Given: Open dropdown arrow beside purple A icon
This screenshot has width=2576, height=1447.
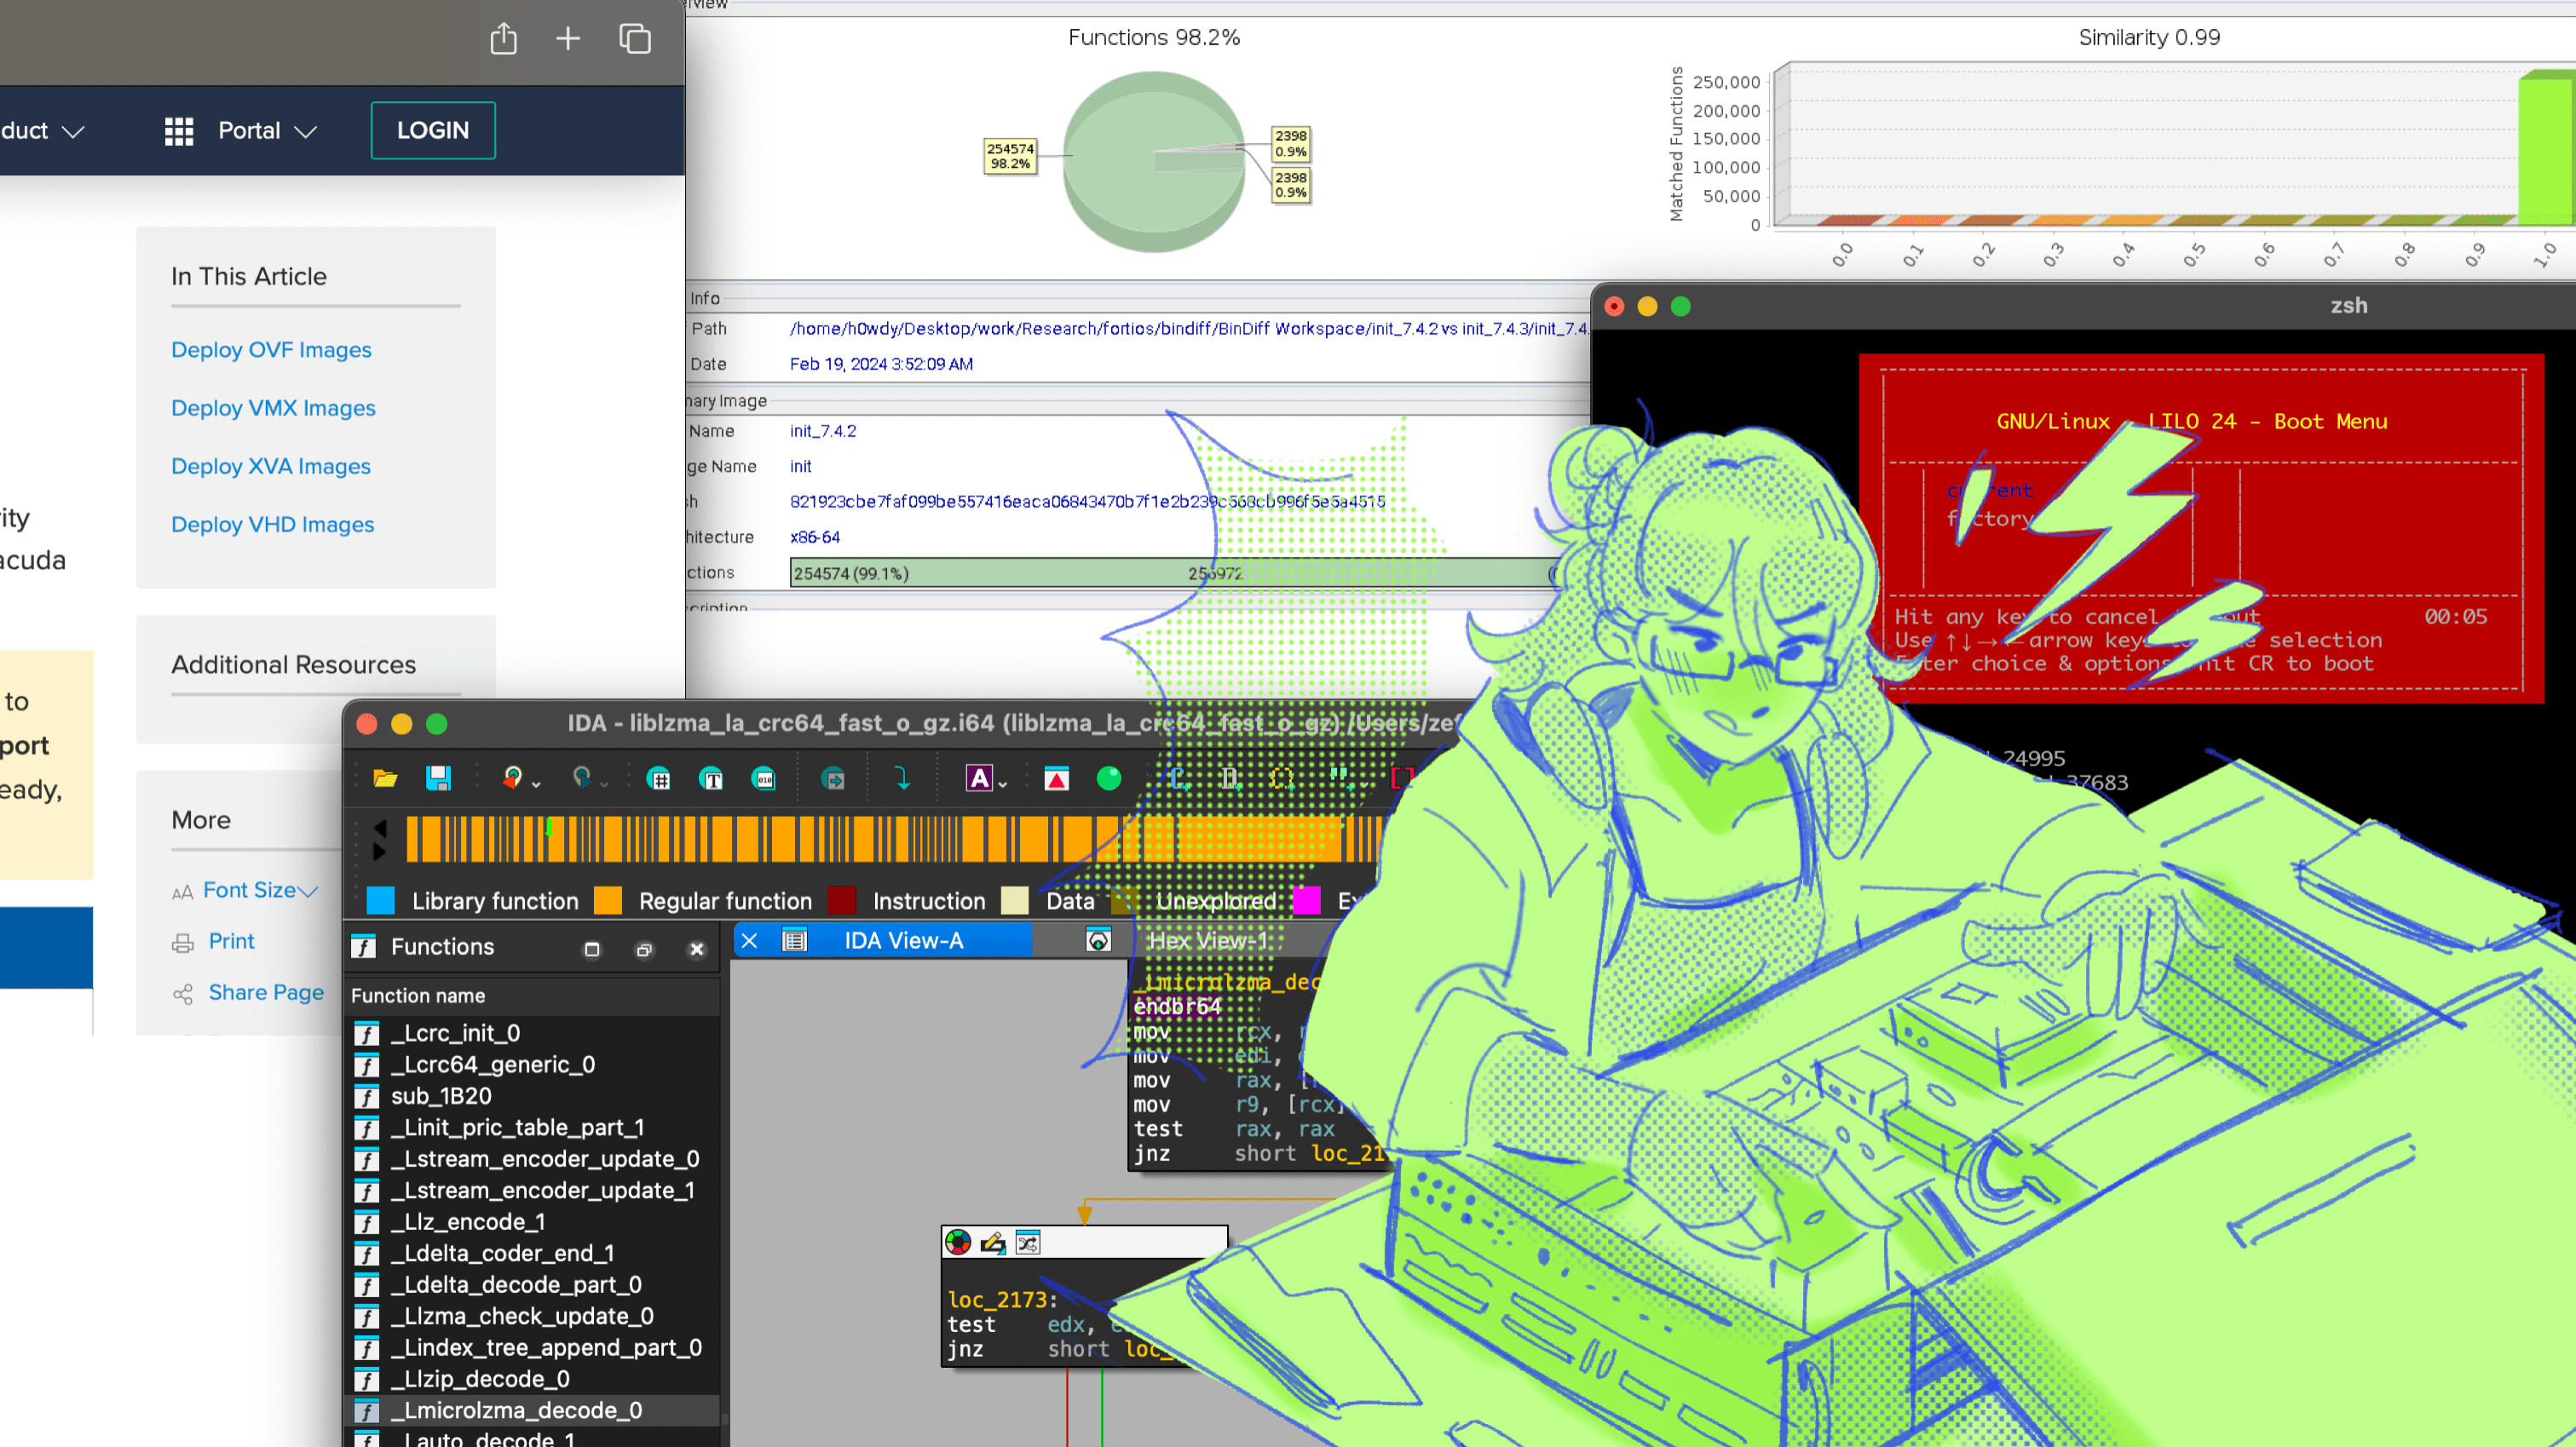Looking at the screenshot, I should (x=1002, y=784).
